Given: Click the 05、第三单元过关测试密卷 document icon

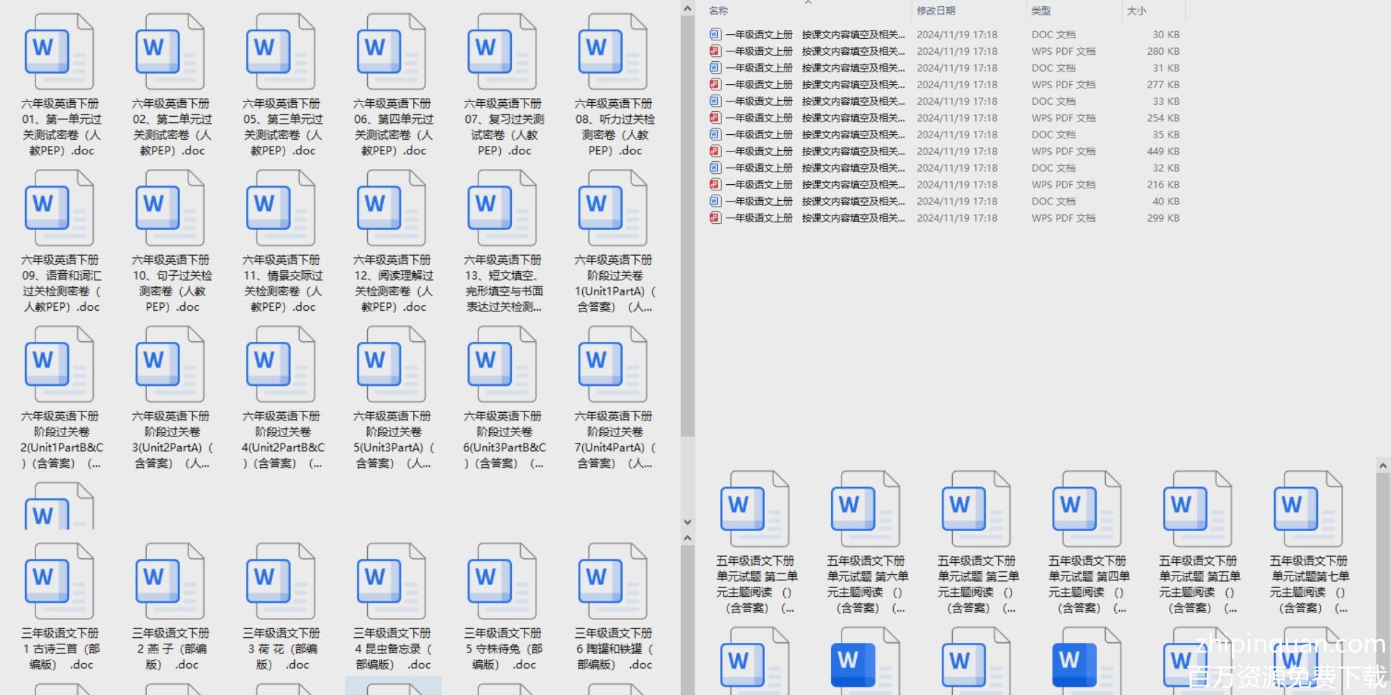Looking at the screenshot, I should click(280, 52).
